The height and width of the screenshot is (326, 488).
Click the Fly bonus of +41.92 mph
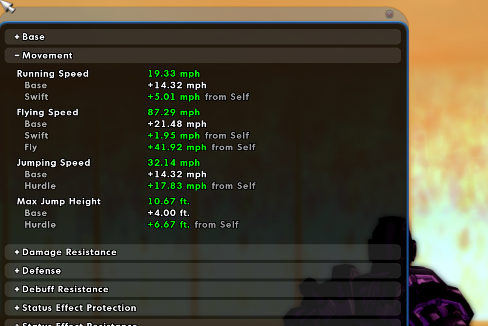click(x=177, y=147)
